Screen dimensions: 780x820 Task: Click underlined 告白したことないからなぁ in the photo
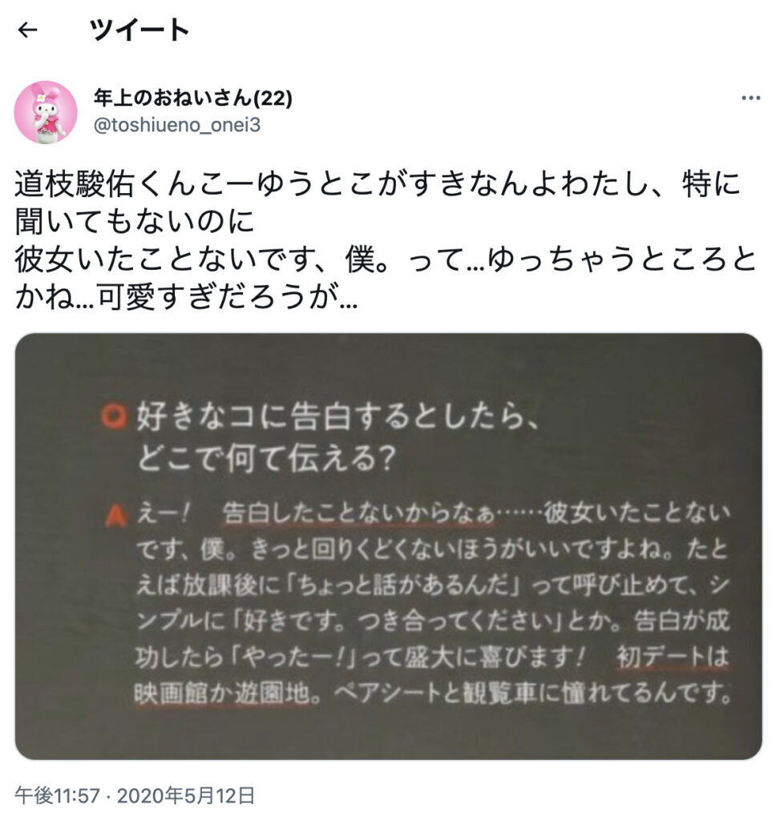(x=359, y=514)
